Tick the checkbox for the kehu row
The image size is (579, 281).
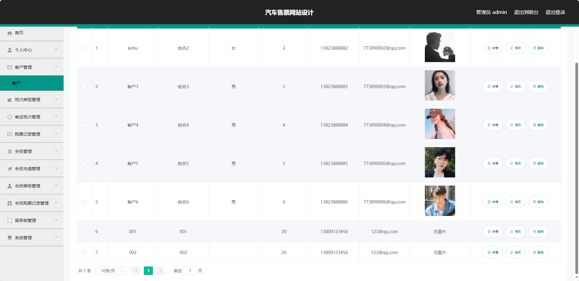[84, 48]
